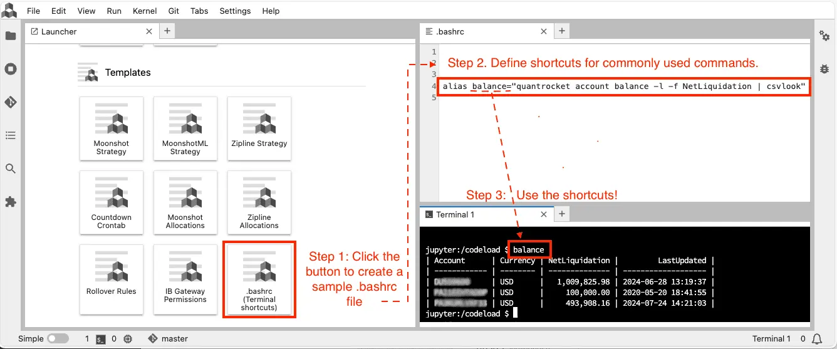Open the Edit menu
This screenshot has width=837, height=349.
[x=58, y=11]
